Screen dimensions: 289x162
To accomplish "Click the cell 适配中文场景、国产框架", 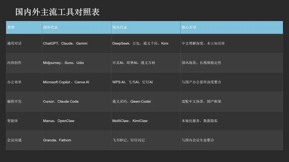I will coord(232,101).
